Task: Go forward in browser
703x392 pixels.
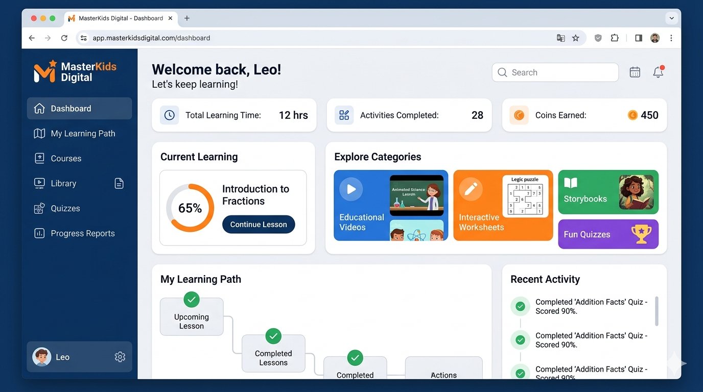Action: [x=48, y=38]
